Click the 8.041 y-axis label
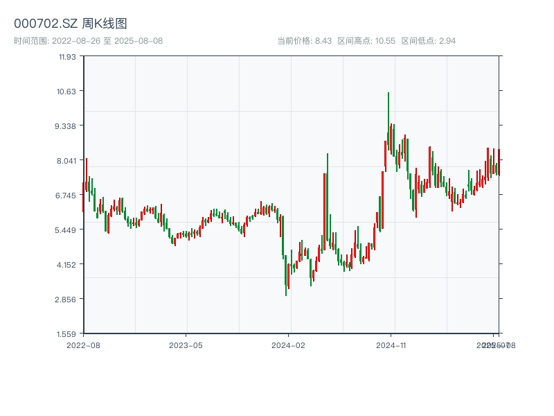This screenshot has height=416, width=554. pos(66,160)
